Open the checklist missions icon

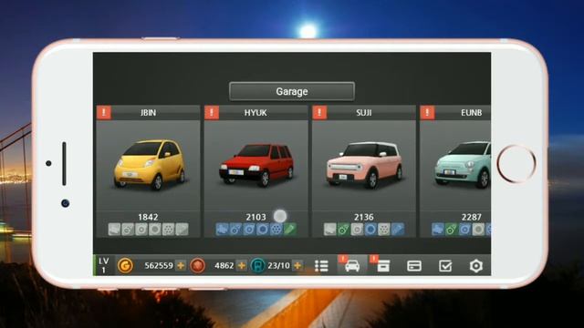pyautogui.click(x=445, y=266)
